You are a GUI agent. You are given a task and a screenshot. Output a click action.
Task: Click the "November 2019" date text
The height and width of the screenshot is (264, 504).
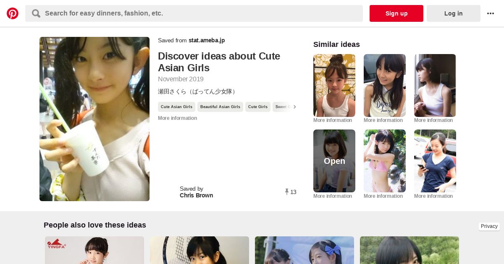181,79
